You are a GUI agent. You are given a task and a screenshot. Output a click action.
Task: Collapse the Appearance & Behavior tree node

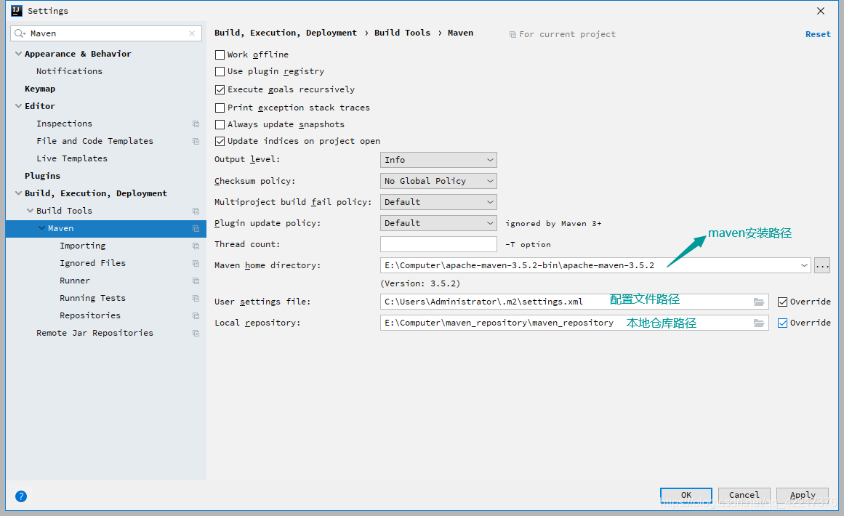click(x=18, y=54)
